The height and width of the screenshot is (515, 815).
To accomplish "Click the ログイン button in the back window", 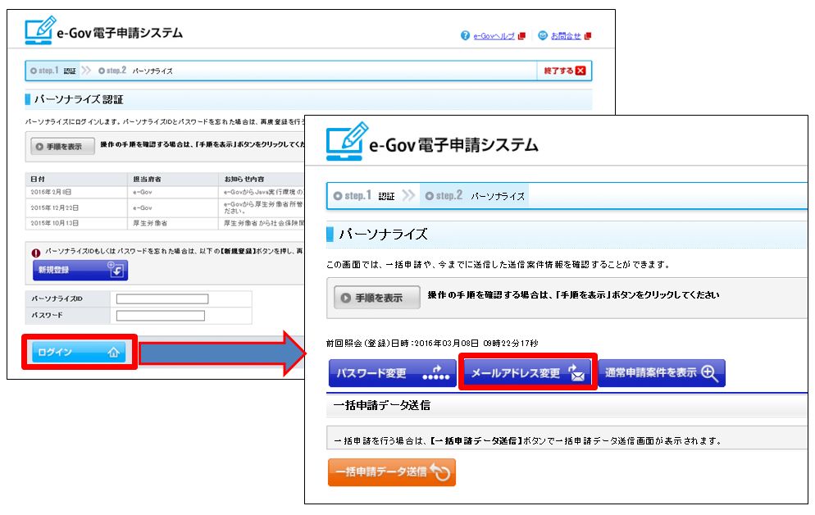I will point(79,352).
